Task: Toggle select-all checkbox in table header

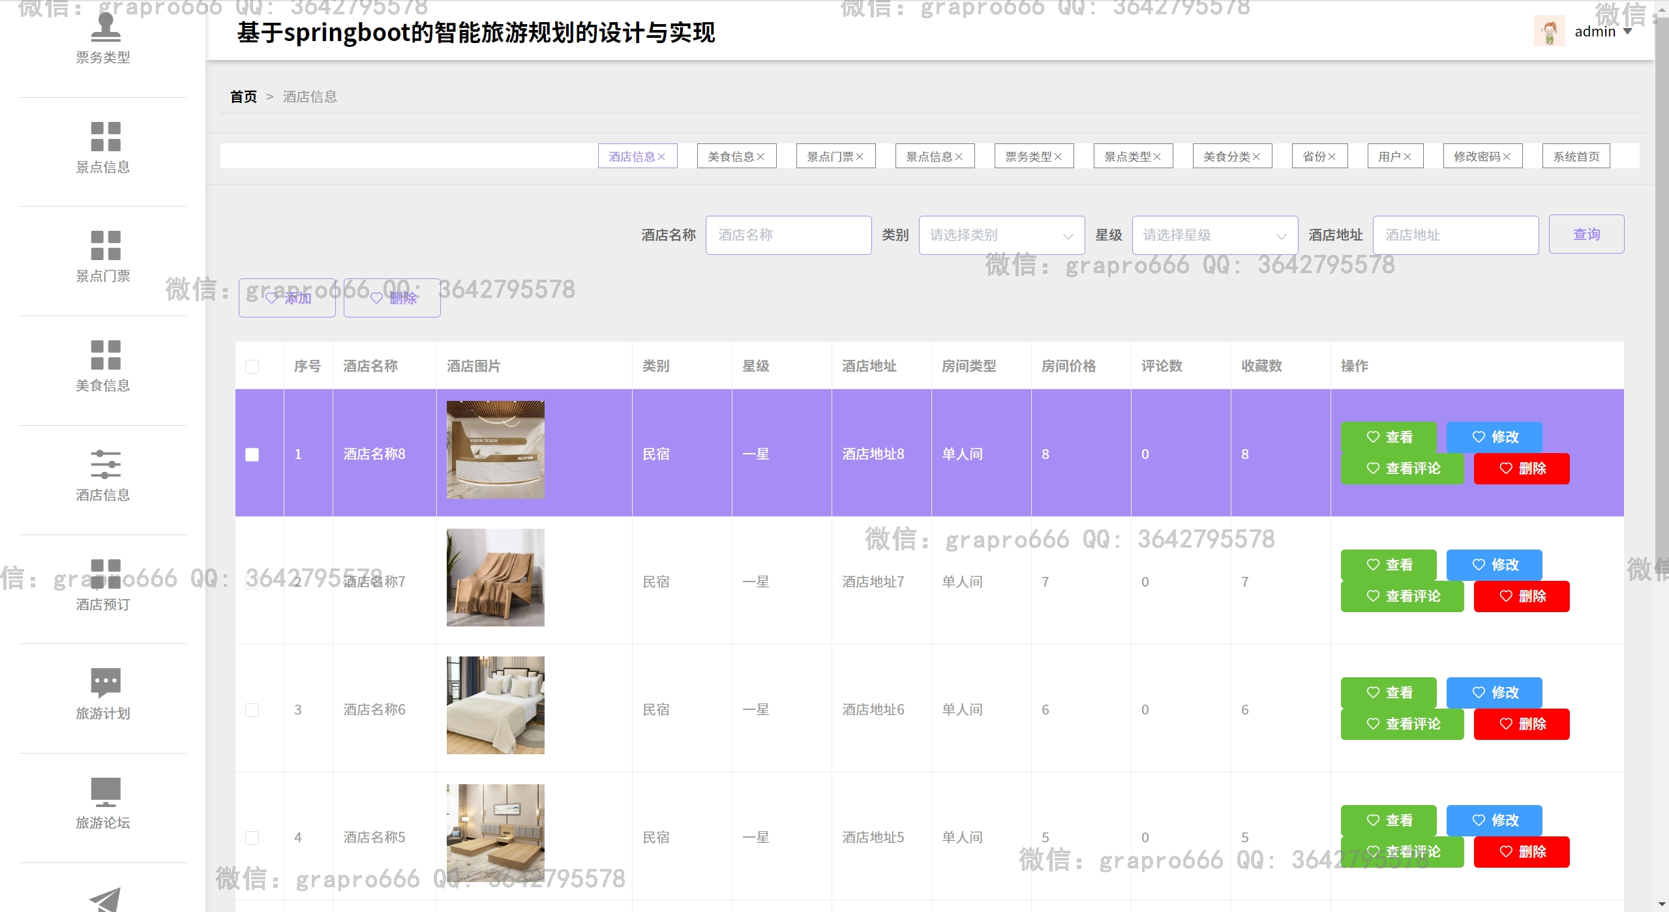Action: click(x=252, y=366)
